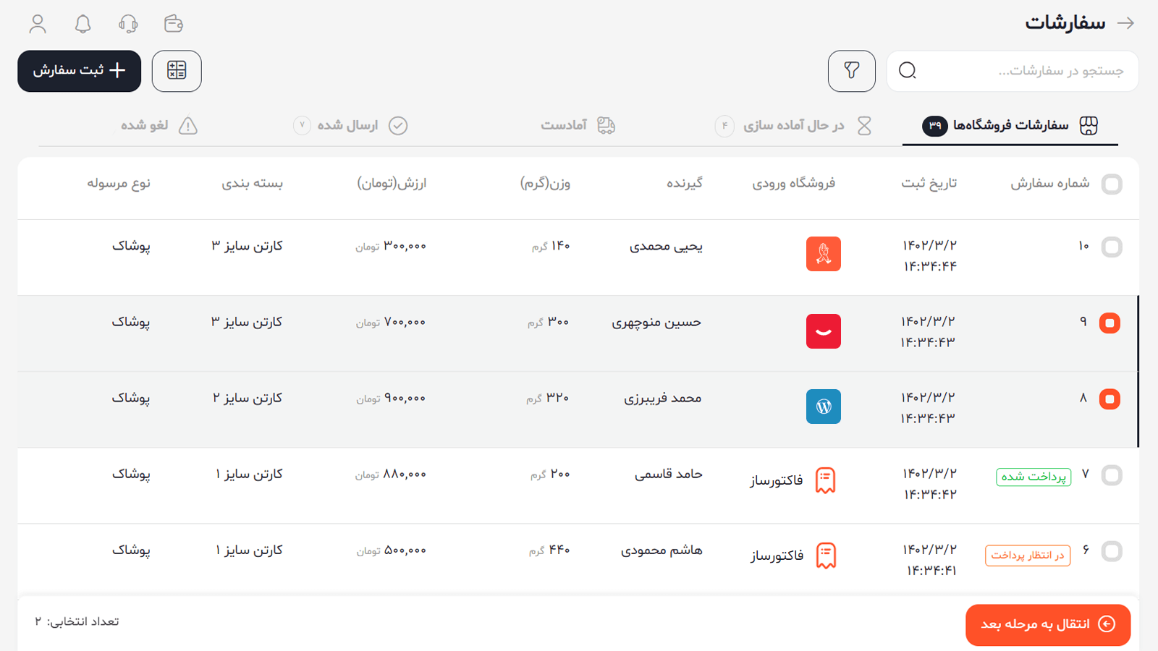Open the user profile icon
Screen dimensions: 1158x651
pyautogui.click(x=38, y=24)
